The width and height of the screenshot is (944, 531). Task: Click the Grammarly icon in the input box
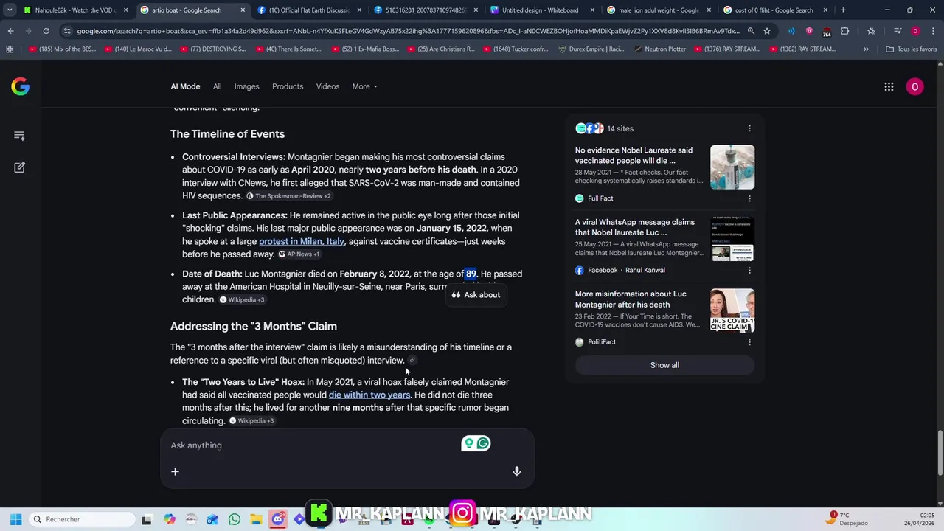tap(483, 443)
